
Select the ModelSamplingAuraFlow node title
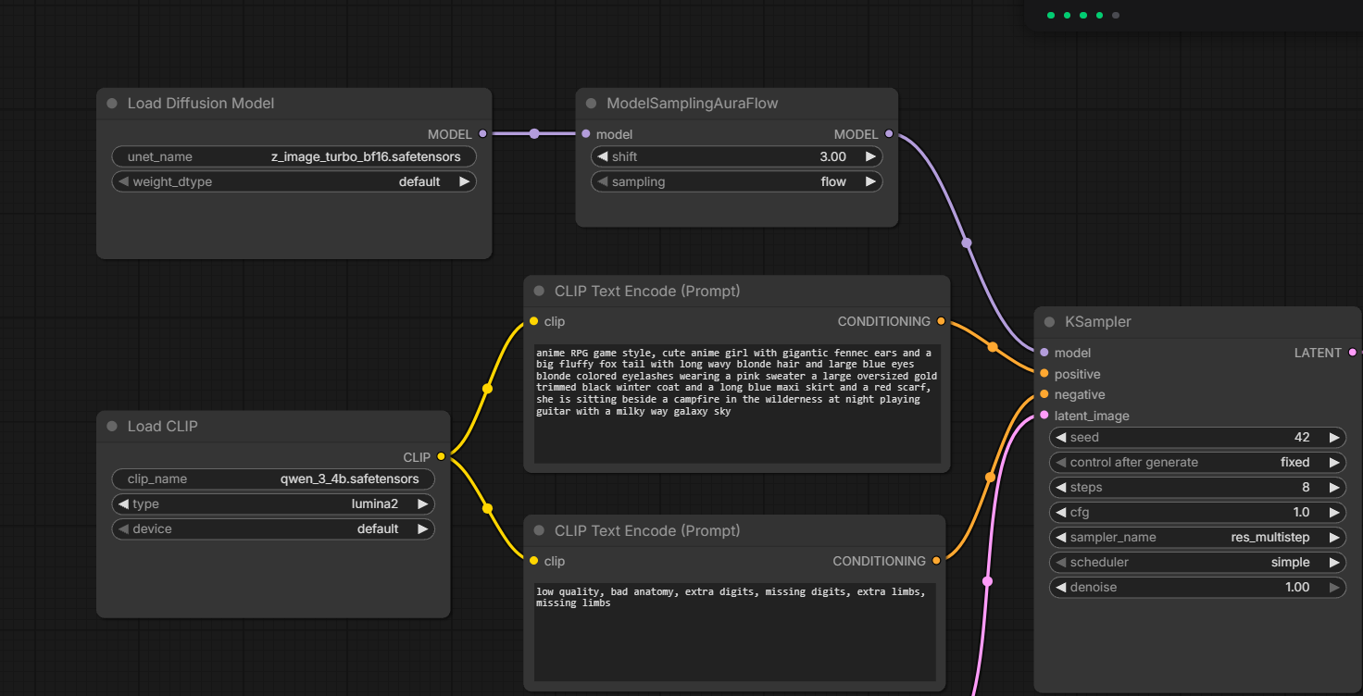(693, 104)
